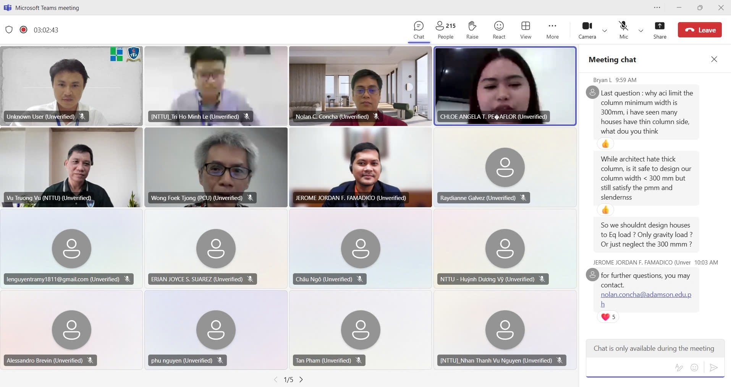
Task: Click the JEROME JORDAN chat sender name
Action: [642, 263]
